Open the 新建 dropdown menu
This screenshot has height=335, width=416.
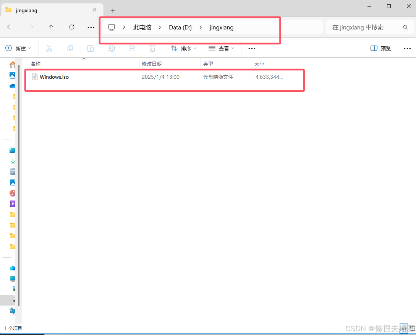point(18,48)
